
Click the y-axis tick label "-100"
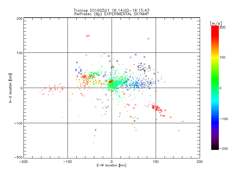pyautogui.click(x=18, y=123)
